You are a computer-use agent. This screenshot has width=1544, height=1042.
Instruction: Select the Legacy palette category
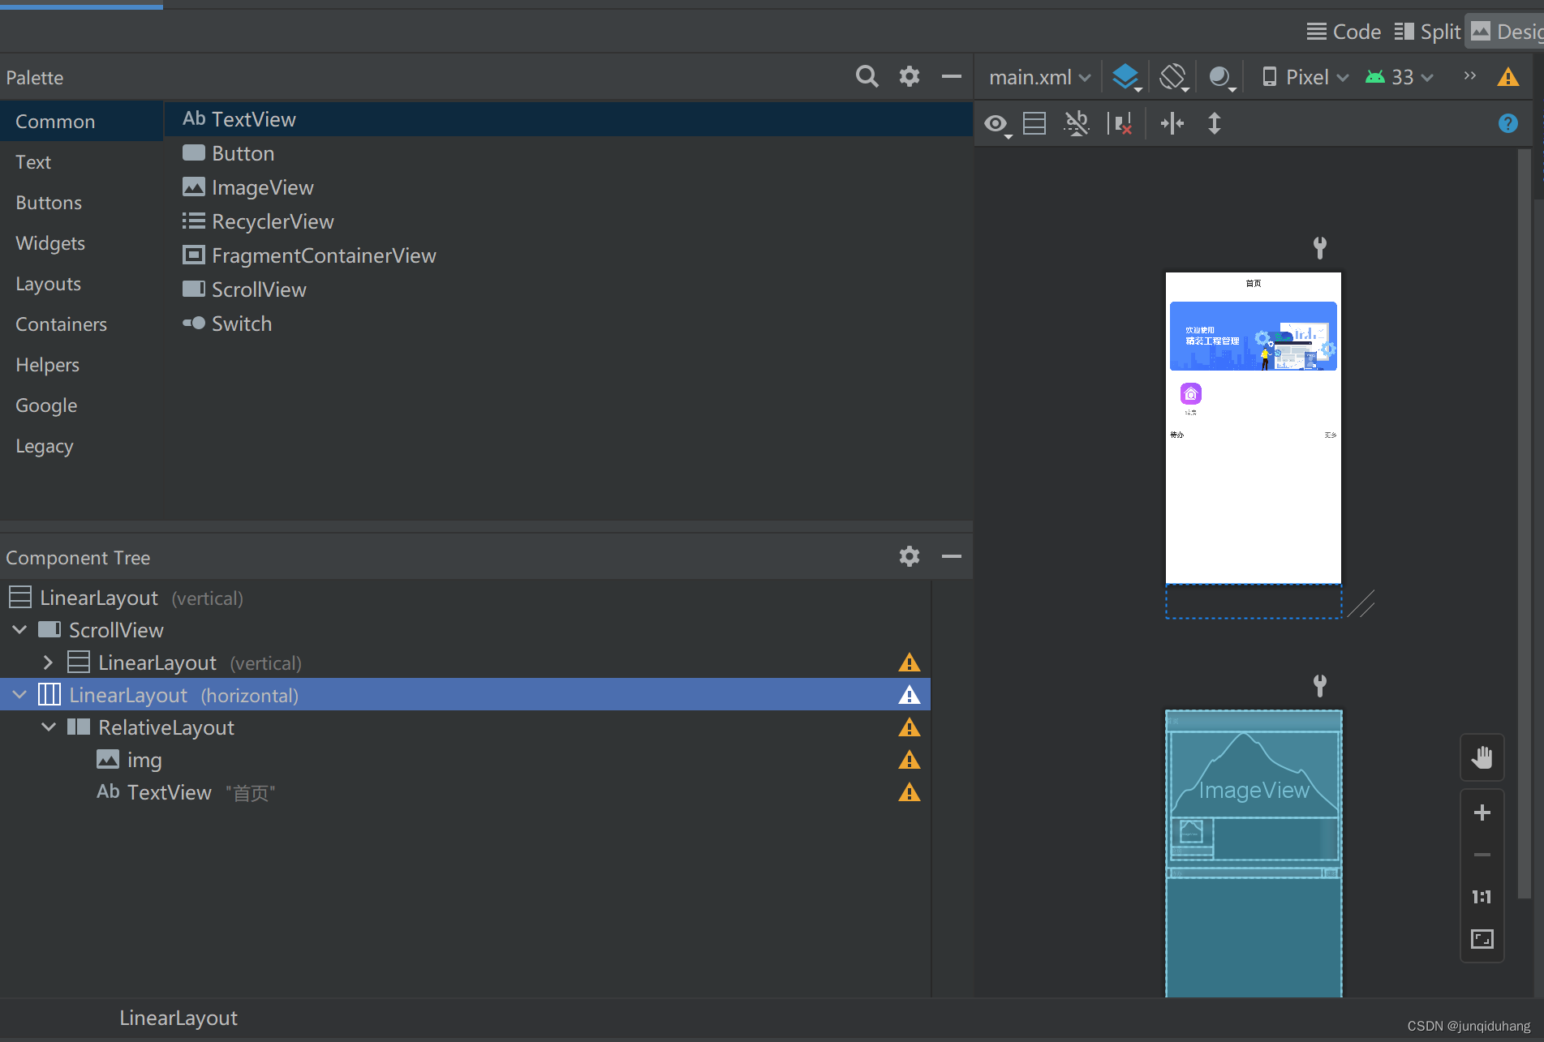tap(81, 446)
